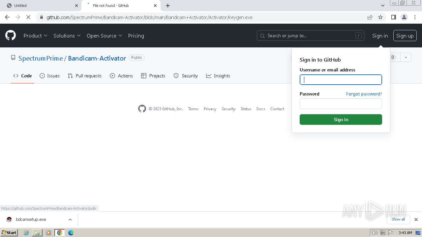Image resolution: width=422 pixels, height=237 pixels.
Task: Open the Security tab
Action: click(186, 76)
